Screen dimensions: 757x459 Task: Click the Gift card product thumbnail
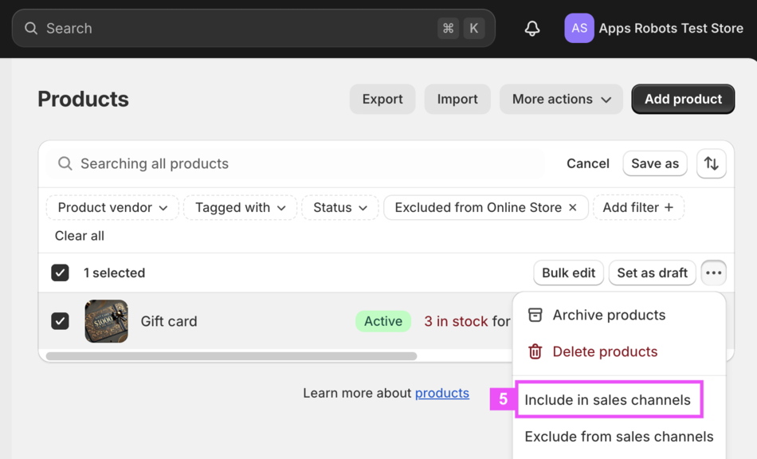[x=107, y=321]
